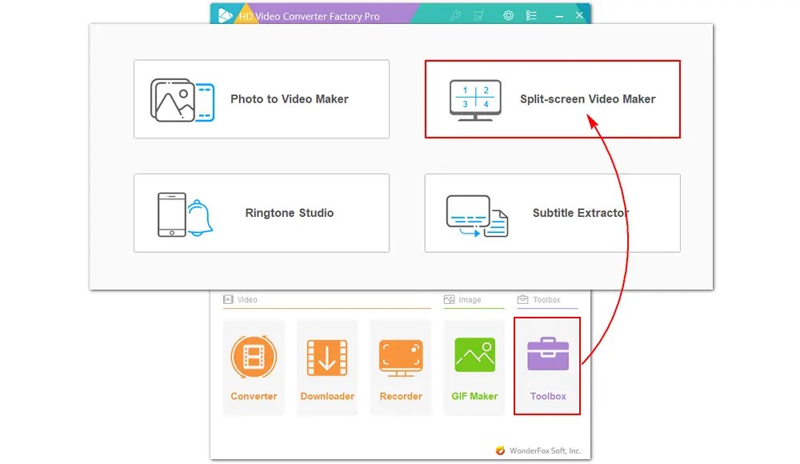Click the WonderFox Soft, Inc. link
Image resolution: width=800 pixels, height=464 pixels.
[545, 450]
